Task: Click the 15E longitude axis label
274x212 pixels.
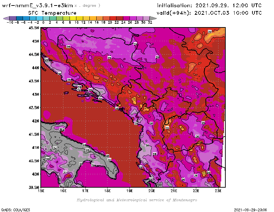Action: 41,191
